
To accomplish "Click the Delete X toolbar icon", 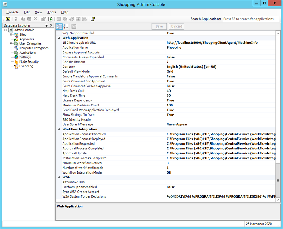I will point(36,19).
